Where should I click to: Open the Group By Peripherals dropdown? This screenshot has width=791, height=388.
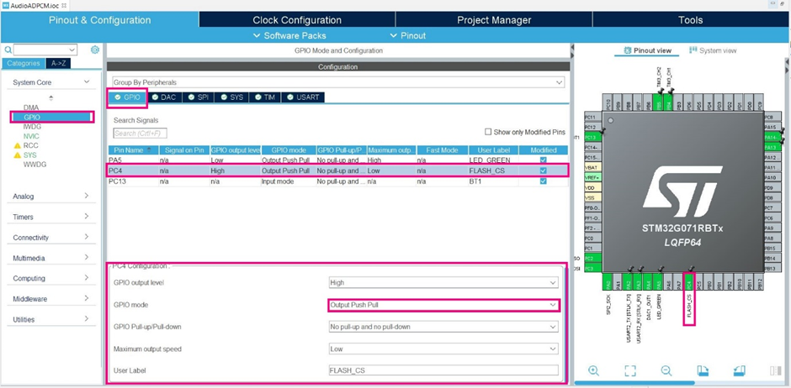338,82
